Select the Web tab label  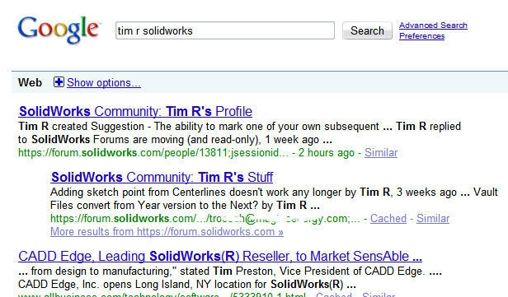(x=30, y=82)
